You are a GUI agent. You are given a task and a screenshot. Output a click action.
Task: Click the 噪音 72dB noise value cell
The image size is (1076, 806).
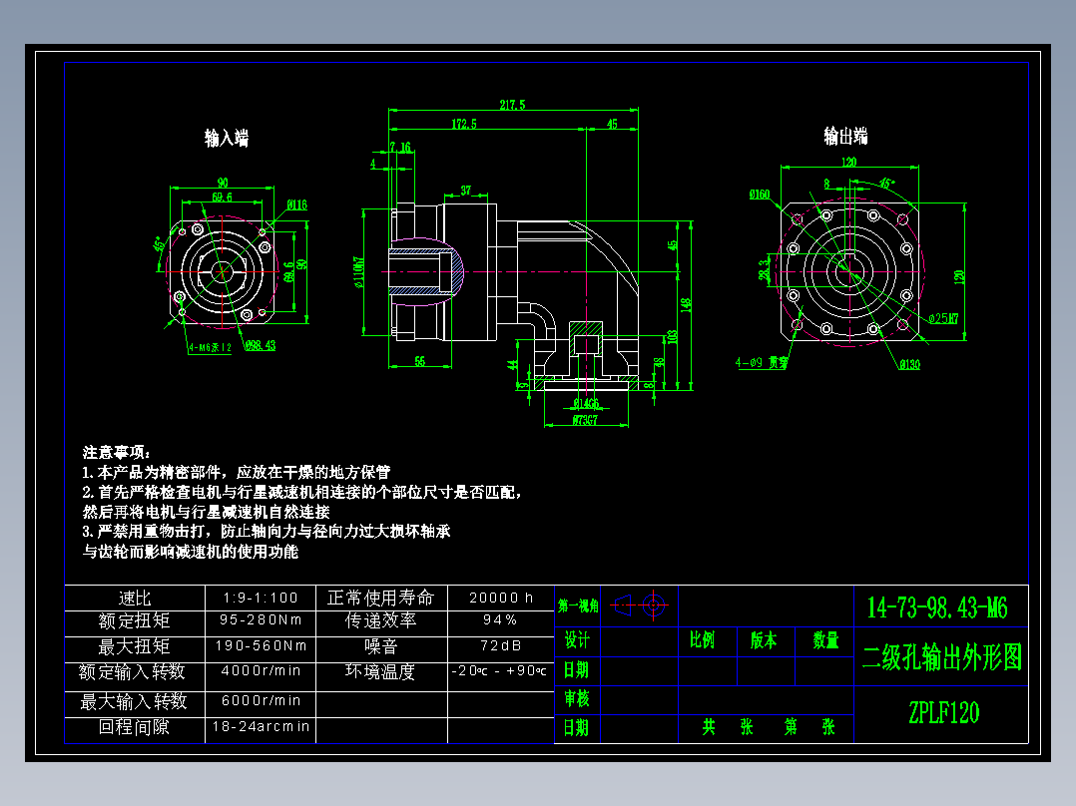coord(499,646)
